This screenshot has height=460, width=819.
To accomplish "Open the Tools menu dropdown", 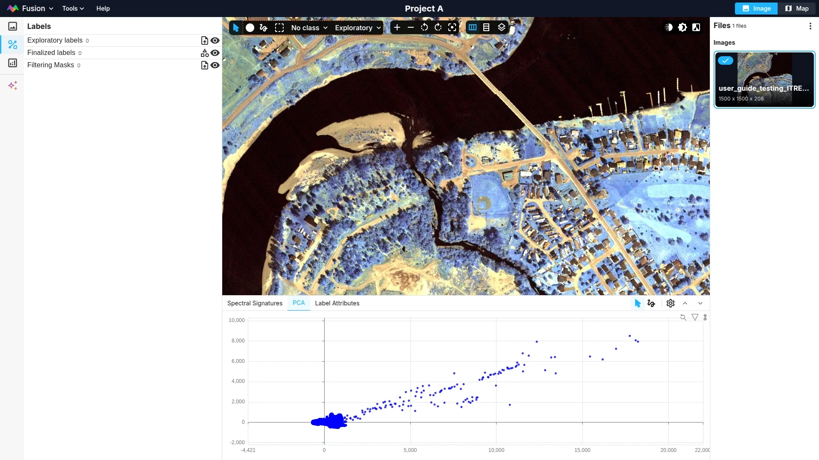I will [x=73, y=9].
